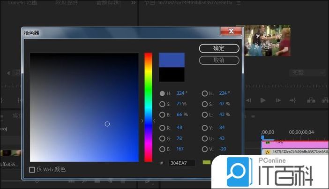Open the timeline panel menu icon
Screen dimensions: 329x189
pos(253,116)
